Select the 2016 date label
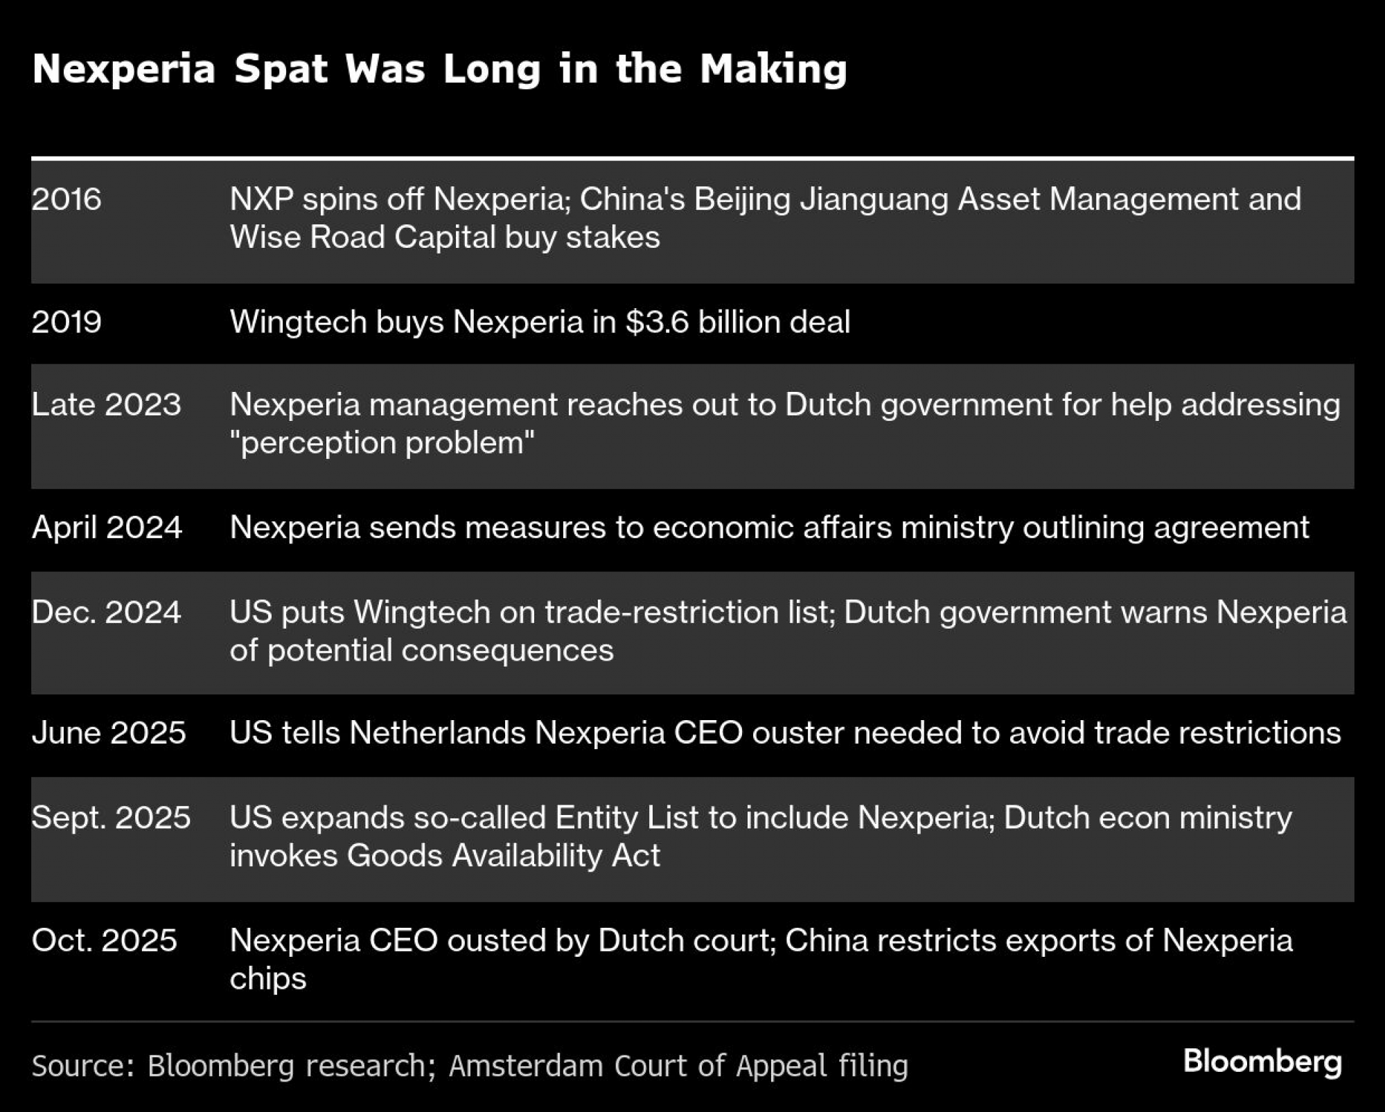Image resolution: width=1385 pixels, height=1112 pixels. tap(67, 199)
